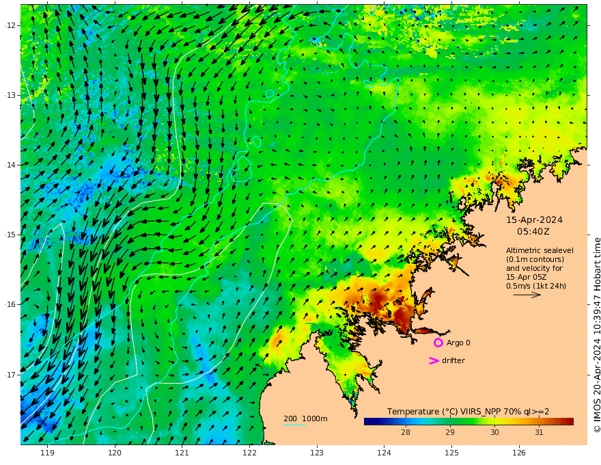
Task: Click the 'Altimetric sealevel' text
Action: (x=540, y=250)
